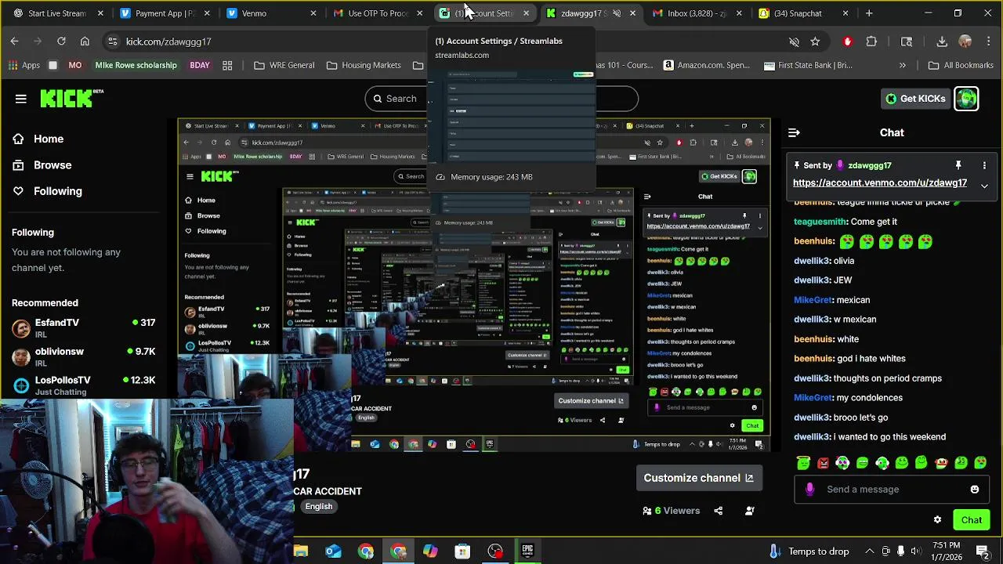Go back in browser history

(14, 42)
